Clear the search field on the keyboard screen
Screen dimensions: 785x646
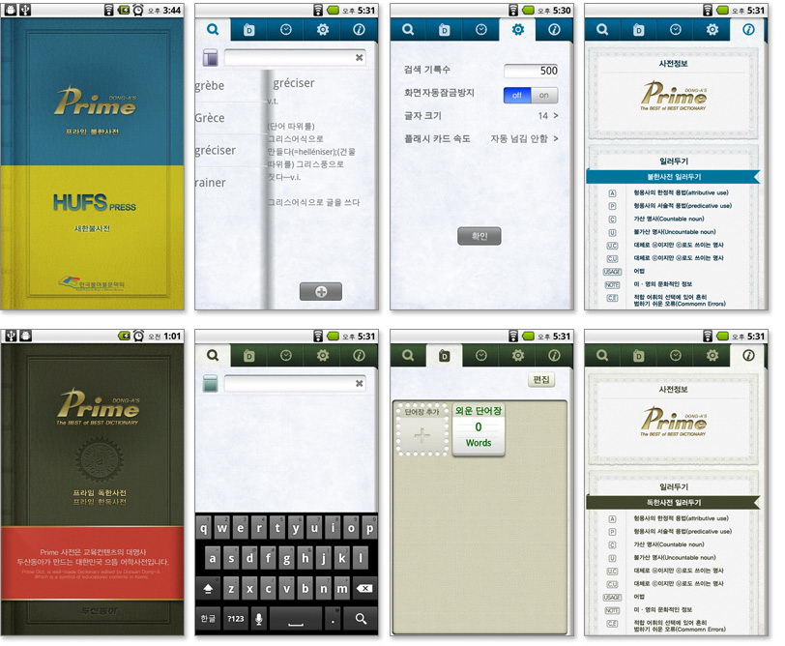coord(359,384)
